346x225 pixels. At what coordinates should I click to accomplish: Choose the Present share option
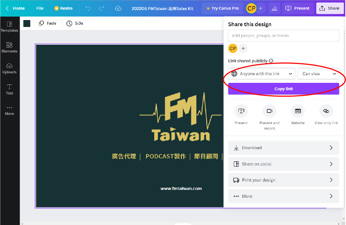click(241, 115)
